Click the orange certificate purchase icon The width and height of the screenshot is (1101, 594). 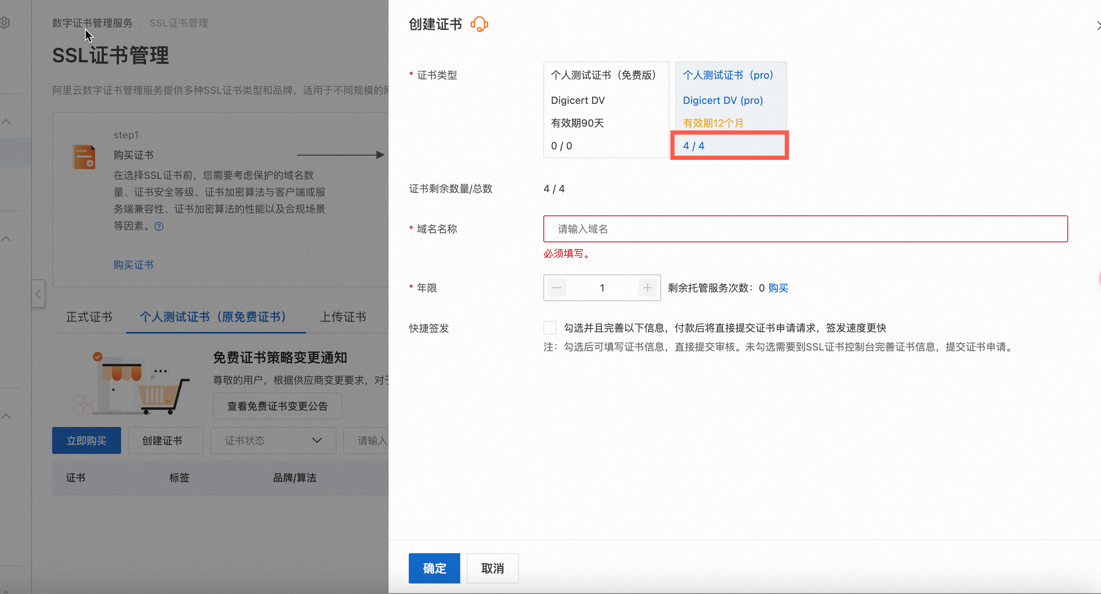coord(85,157)
